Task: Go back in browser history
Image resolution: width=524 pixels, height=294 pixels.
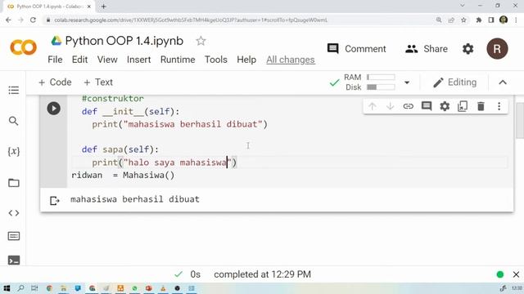Action: 8,20
